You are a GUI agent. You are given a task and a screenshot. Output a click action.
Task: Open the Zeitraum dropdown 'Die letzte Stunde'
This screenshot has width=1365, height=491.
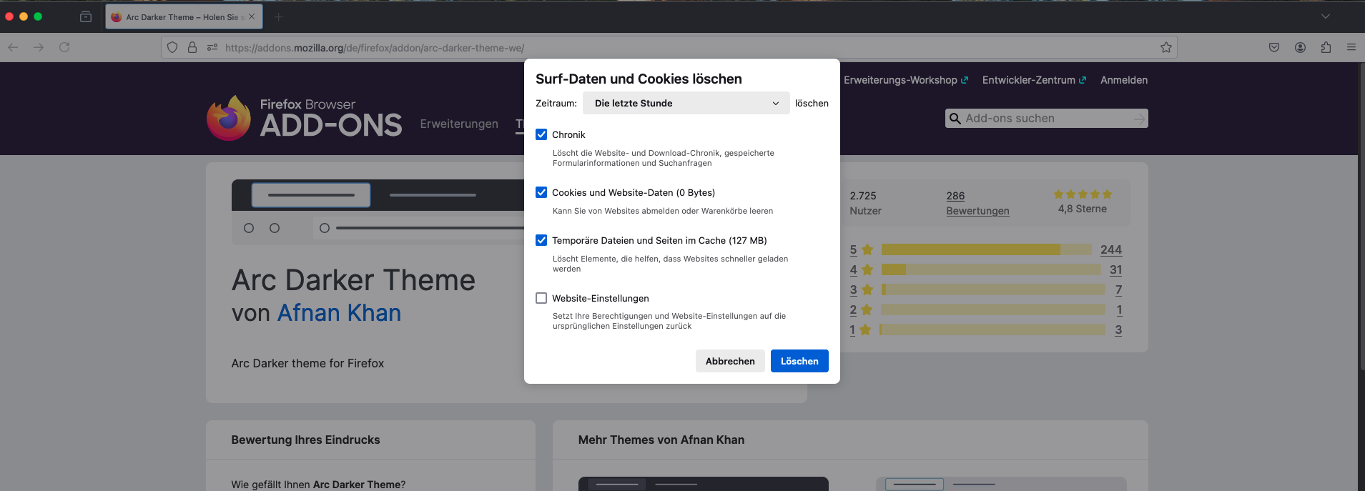(686, 103)
